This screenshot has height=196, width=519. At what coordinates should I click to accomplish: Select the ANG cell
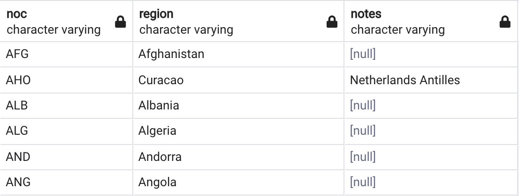tap(66, 182)
